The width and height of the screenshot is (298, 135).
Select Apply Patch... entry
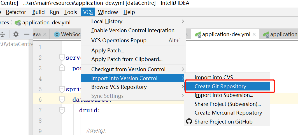click(133, 50)
